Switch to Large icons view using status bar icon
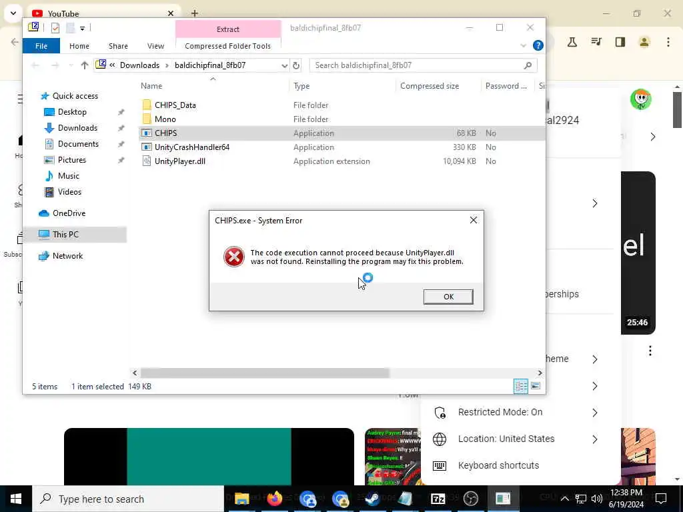This screenshot has height=512, width=683. coord(536,386)
